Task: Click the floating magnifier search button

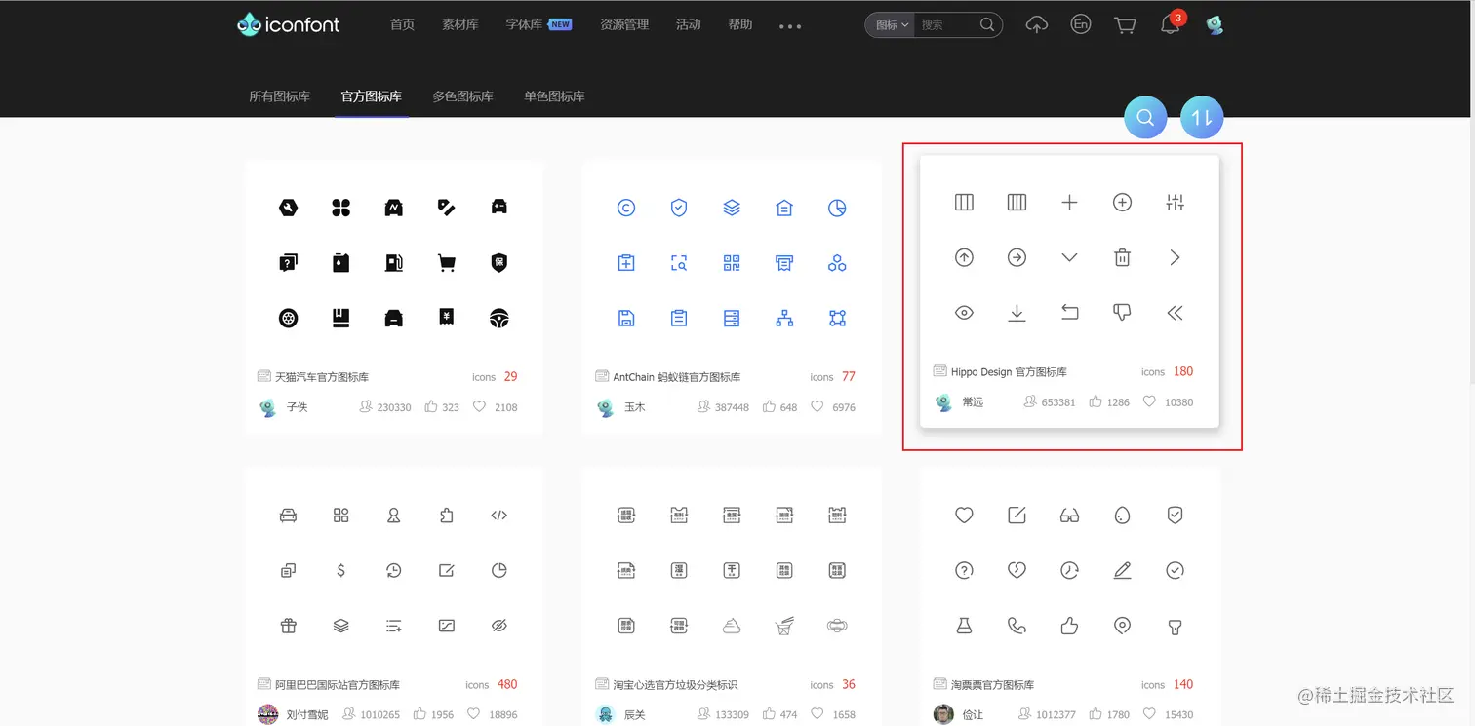Action: (1145, 117)
